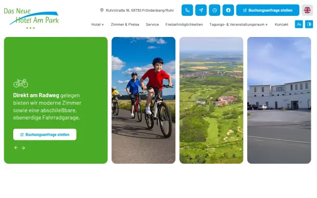Open directions via the paper plane icon
This screenshot has width=317, height=198.
(x=201, y=10)
